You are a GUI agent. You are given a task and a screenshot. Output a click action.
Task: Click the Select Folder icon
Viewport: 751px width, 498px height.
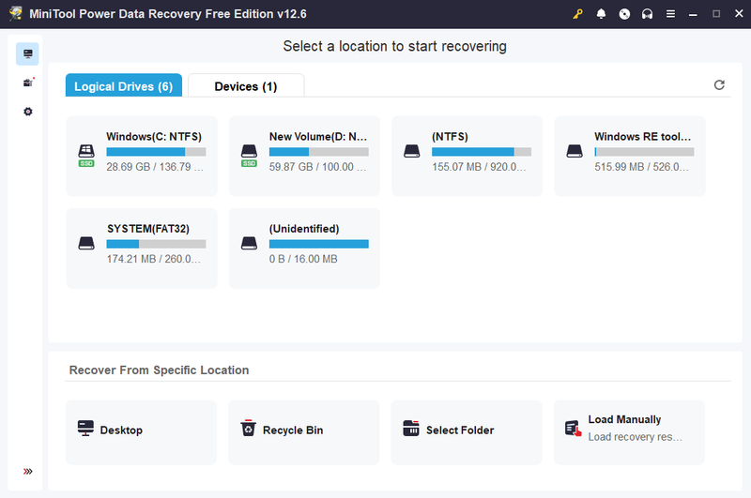coord(411,429)
